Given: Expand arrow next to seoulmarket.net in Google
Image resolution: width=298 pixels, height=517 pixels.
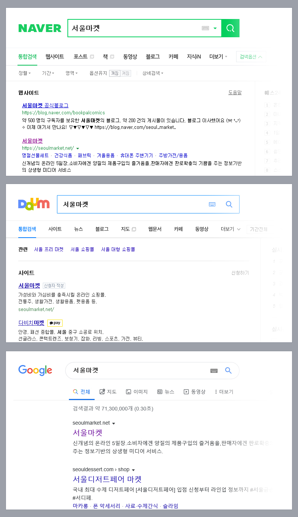Looking at the screenshot, I should point(114,424).
